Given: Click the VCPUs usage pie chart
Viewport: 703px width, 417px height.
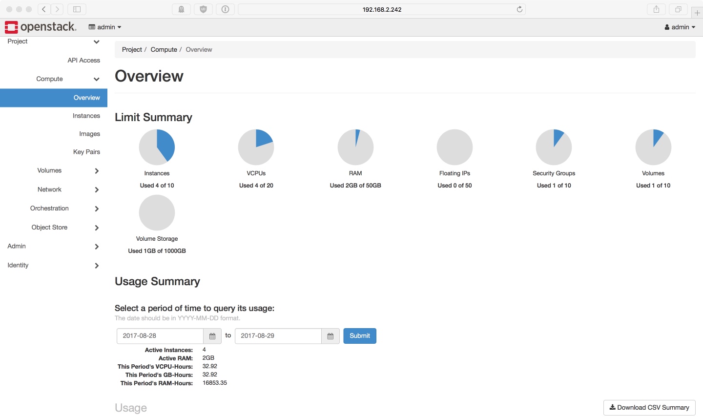Looking at the screenshot, I should click(x=256, y=147).
